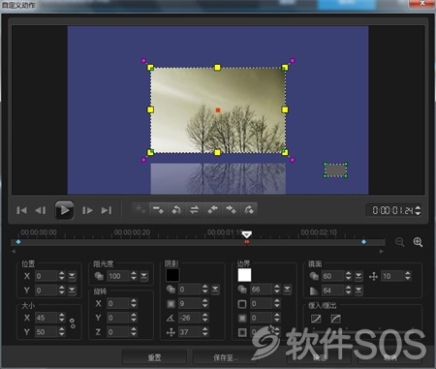Step back to the previous frame
436x369 pixels.
coord(41,210)
